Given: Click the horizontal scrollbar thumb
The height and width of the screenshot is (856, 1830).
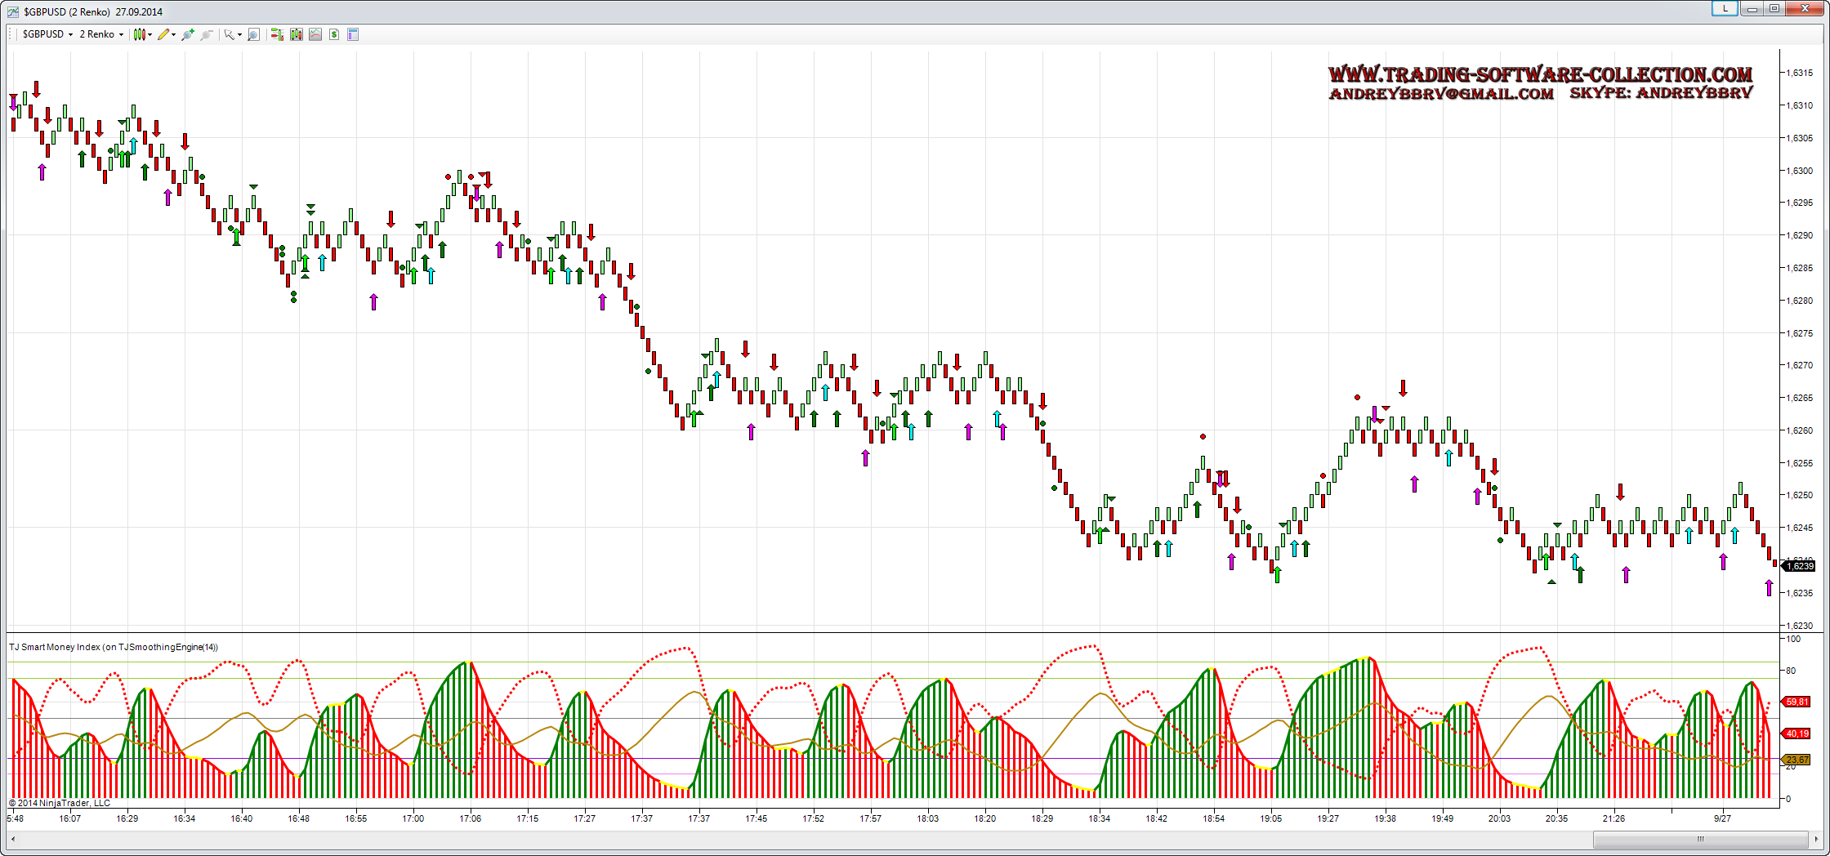Looking at the screenshot, I should pyautogui.click(x=1700, y=839).
